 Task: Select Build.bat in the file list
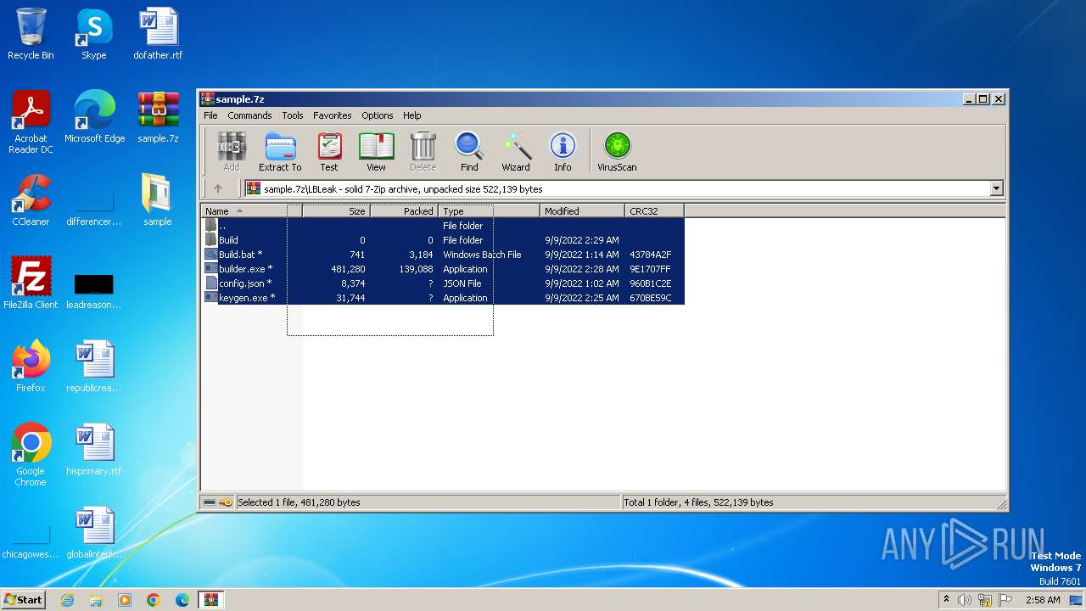pyautogui.click(x=442, y=255)
